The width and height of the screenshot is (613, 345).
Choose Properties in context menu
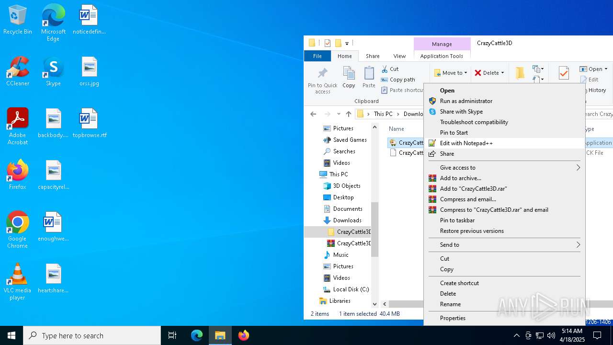(504, 318)
